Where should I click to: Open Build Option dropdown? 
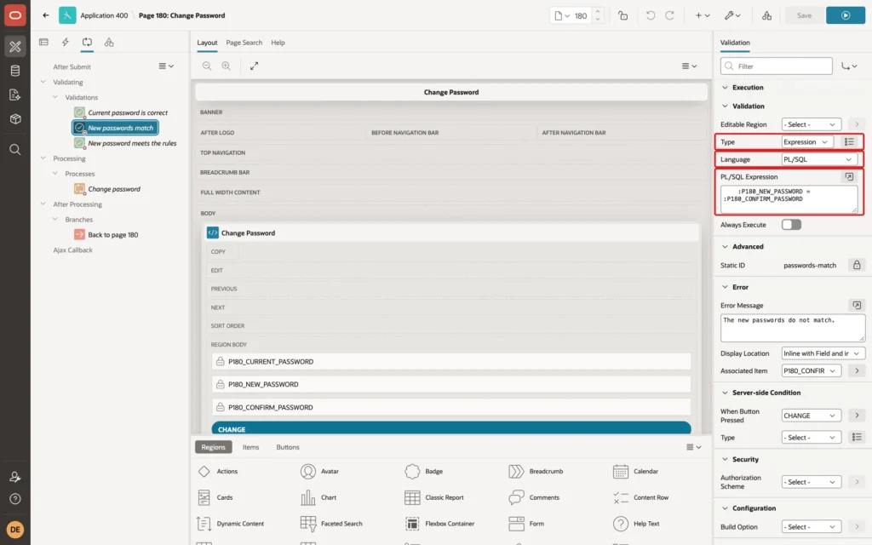pos(811,526)
